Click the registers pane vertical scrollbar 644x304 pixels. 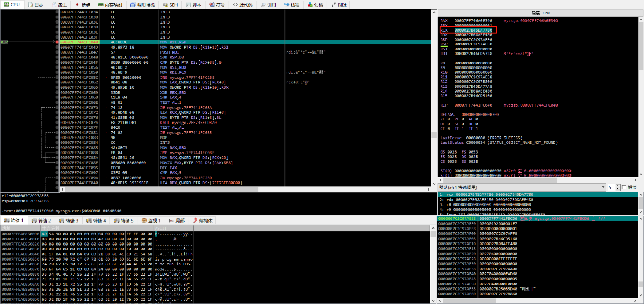pos(641,96)
